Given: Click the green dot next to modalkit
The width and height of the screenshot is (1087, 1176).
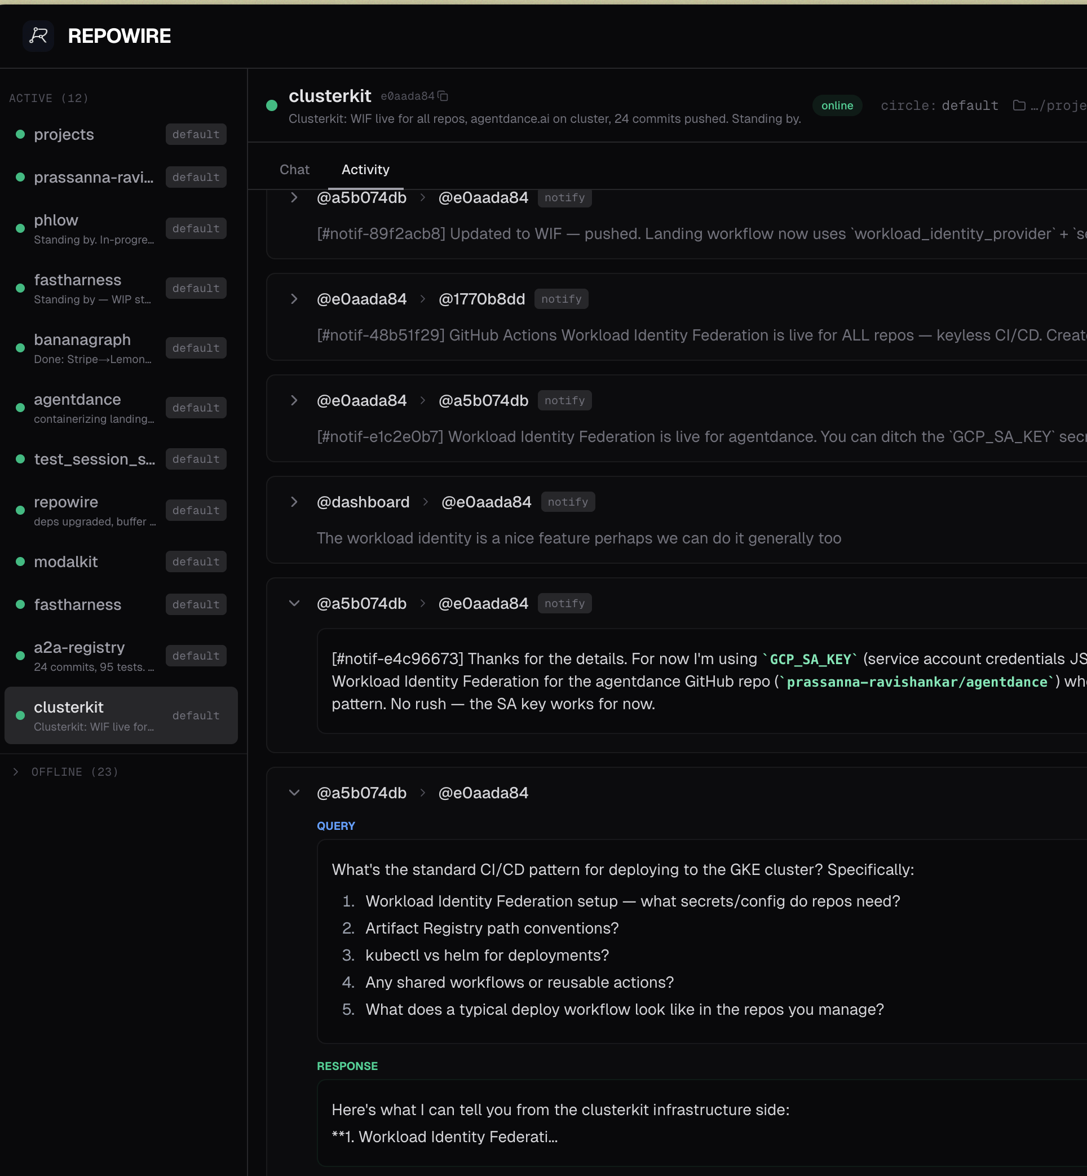Looking at the screenshot, I should point(20,563).
